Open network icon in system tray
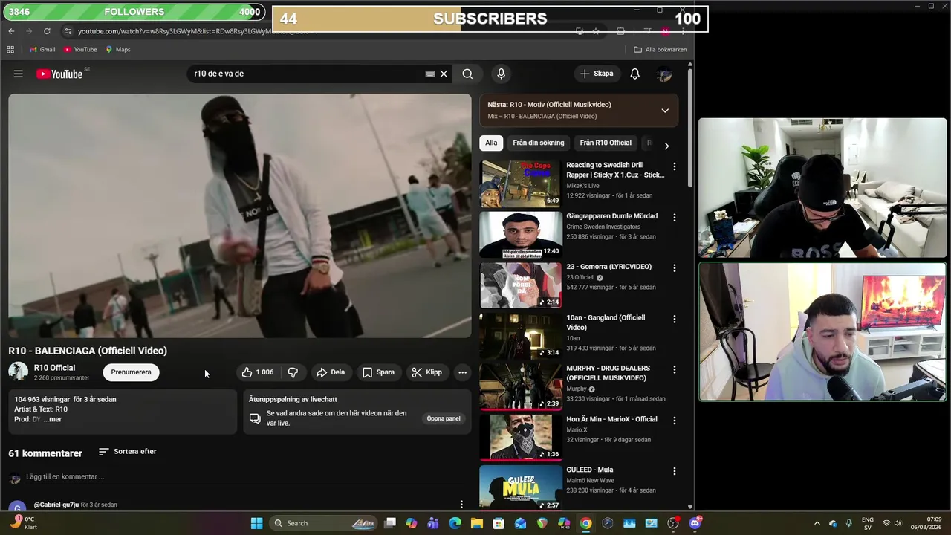Image resolution: width=951 pixels, height=535 pixels. (x=886, y=523)
